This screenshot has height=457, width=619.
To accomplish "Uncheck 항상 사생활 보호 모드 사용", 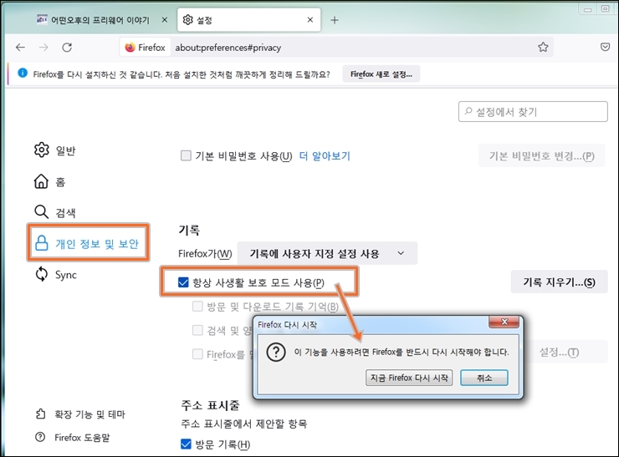I will click(x=183, y=282).
